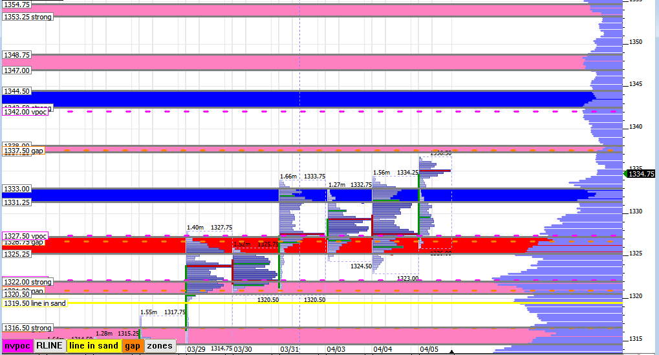Image resolution: width=659 pixels, height=355 pixels.
Task: Select the 04/04 date on the time axis
Action: click(382, 350)
